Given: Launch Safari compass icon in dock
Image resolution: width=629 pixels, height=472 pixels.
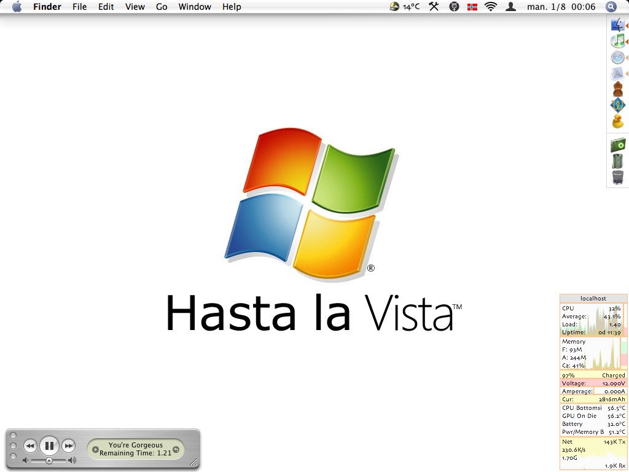Looking at the screenshot, I should pos(618,57).
